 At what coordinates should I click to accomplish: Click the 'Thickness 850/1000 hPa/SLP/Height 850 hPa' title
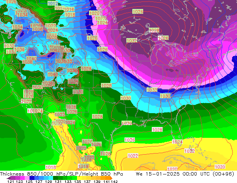tap(61, 174)
